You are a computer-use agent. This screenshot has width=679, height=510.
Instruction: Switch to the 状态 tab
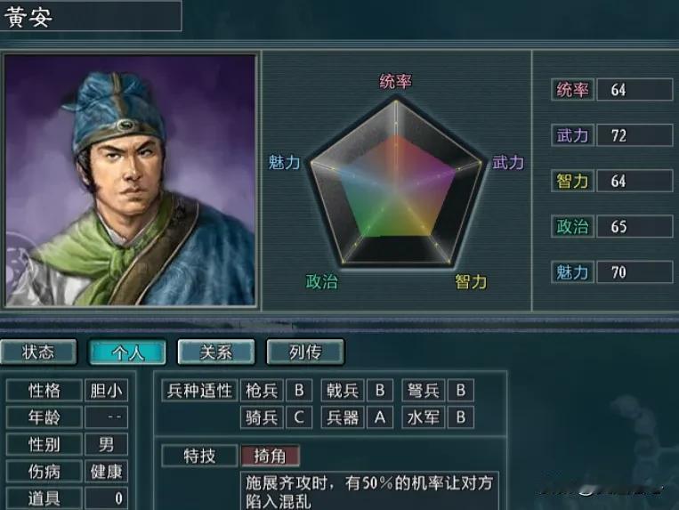[38, 352]
